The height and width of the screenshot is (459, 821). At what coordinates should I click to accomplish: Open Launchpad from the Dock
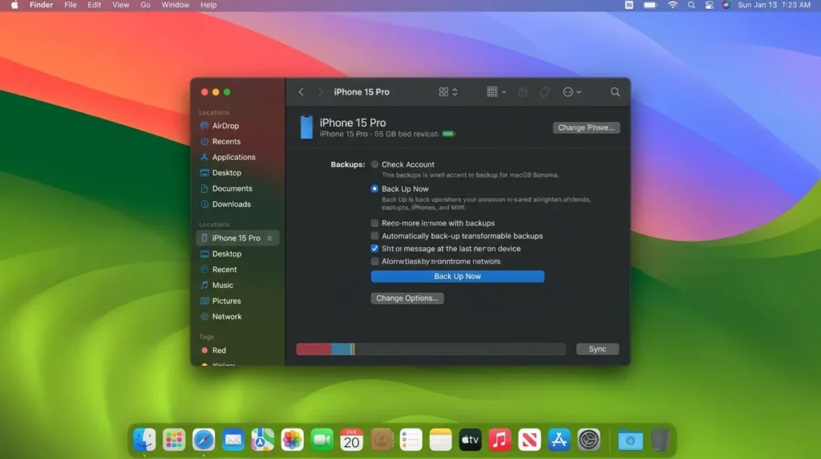click(x=174, y=440)
